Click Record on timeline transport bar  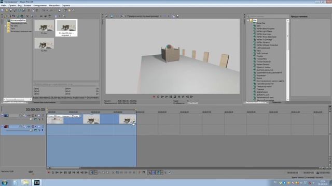click(x=49, y=173)
